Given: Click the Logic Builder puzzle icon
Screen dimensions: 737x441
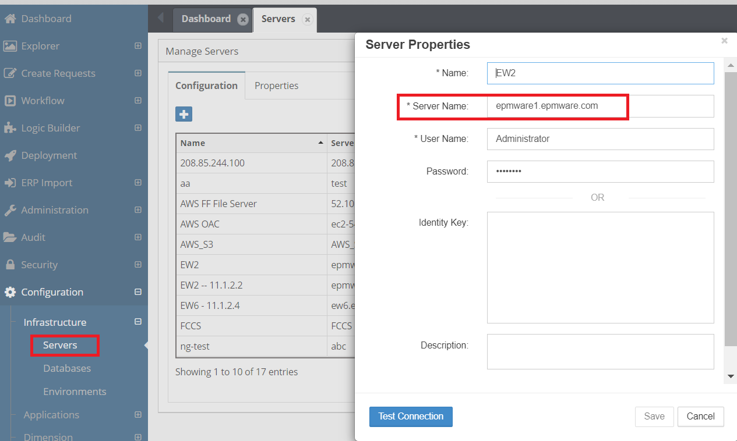Looking at the screenshot, I should pyautogui.click(x=10, y=128).
